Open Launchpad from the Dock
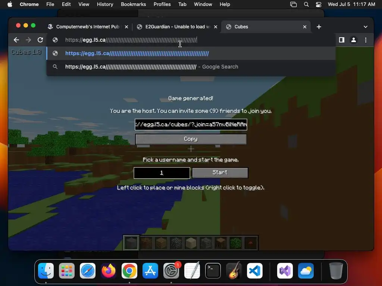382x286 pixels. (x=67, y=271)
